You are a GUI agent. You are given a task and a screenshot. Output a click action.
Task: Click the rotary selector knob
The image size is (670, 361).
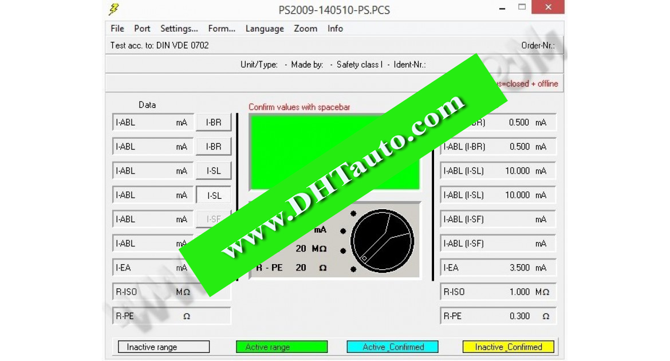[384, 241]
